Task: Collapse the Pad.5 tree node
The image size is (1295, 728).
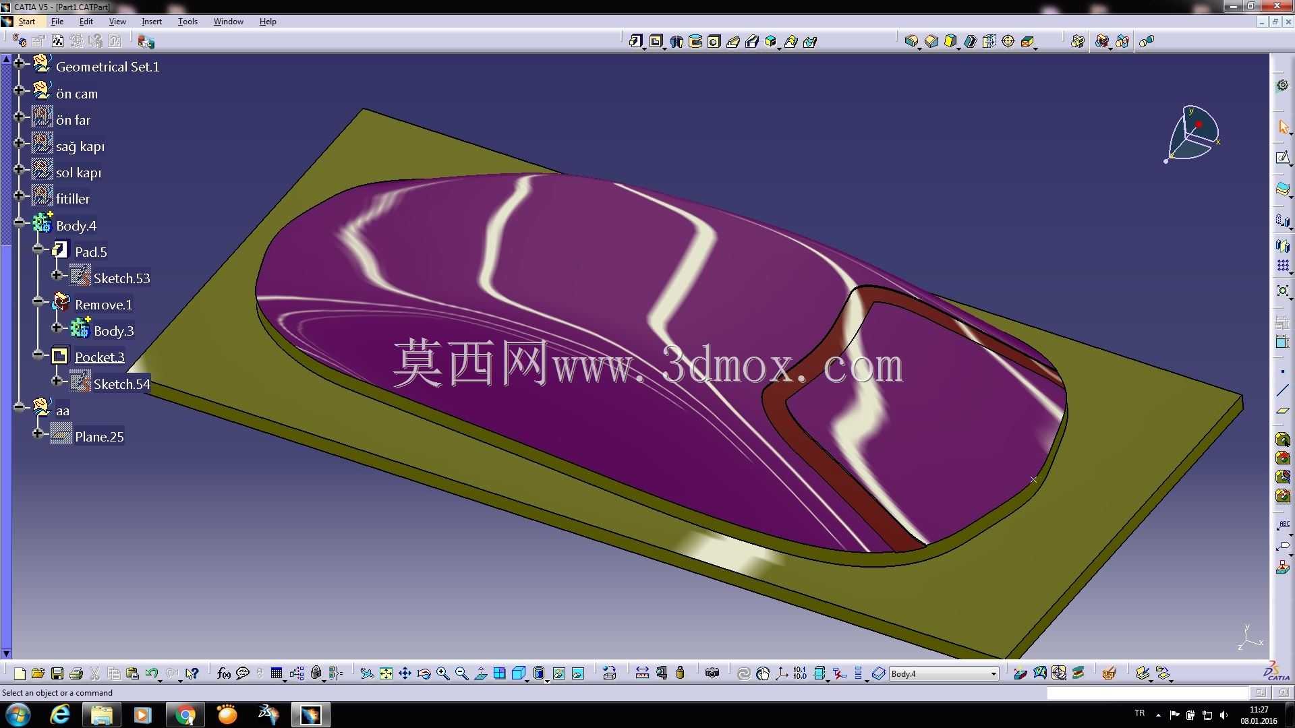Action: pyautogui.click(x=38, y=249)
